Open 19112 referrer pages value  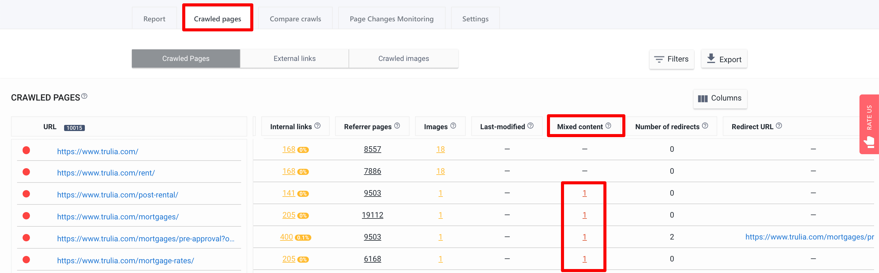(372, 215)
